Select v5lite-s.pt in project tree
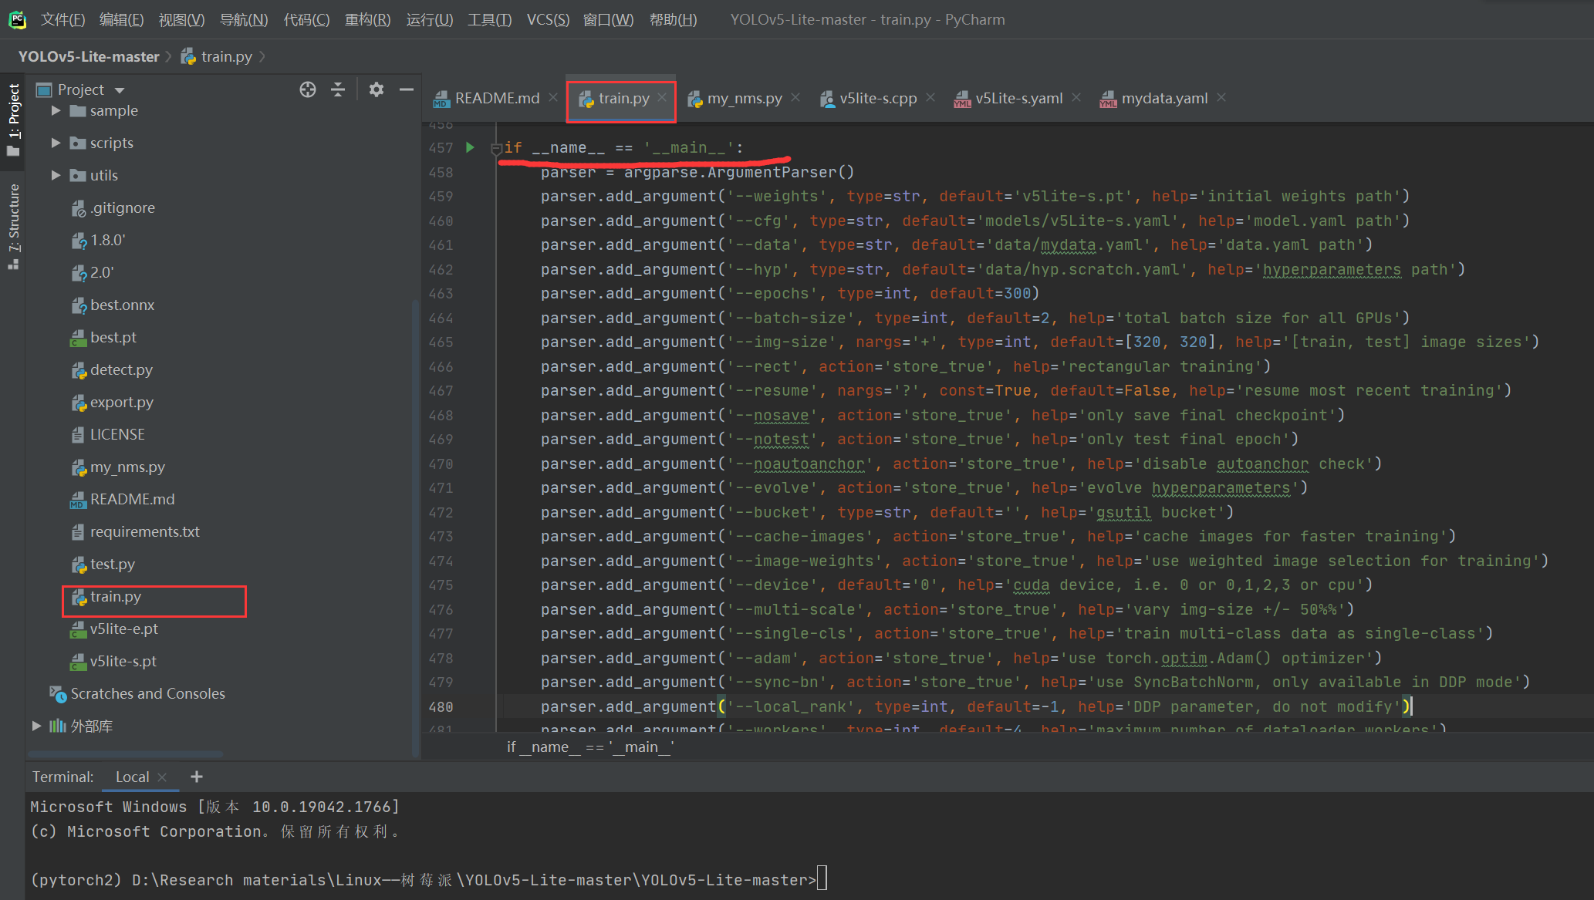The width and height of the screenshot is (1594, 900). (113, 661)
